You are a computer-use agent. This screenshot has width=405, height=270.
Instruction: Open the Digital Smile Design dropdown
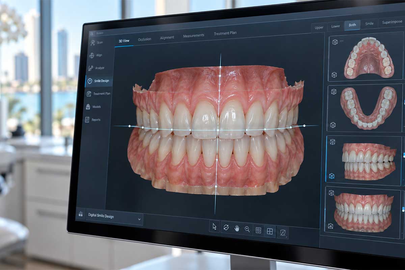pos(114,216)
